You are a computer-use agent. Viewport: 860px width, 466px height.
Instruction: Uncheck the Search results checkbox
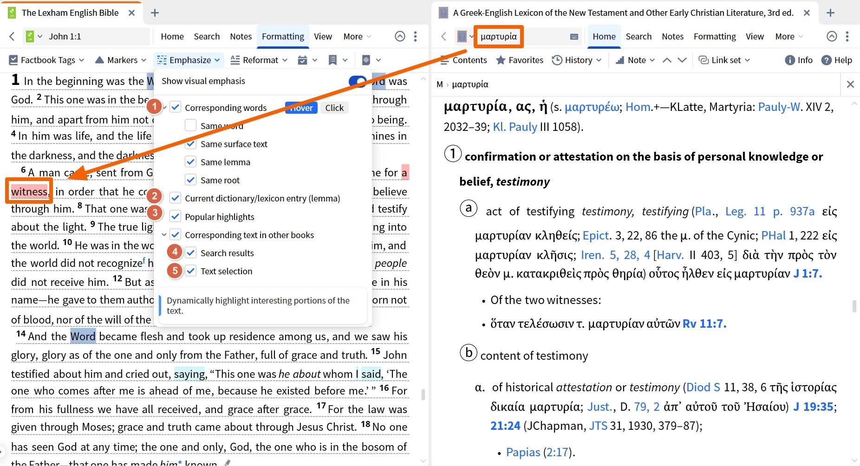tap(190, 252)
